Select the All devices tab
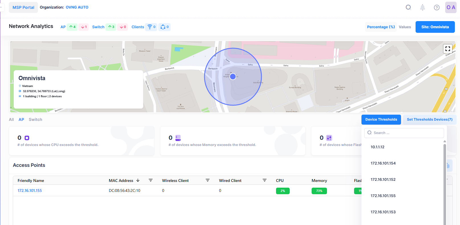This screenshot has height=225, width=460. (x=11, y=119)
